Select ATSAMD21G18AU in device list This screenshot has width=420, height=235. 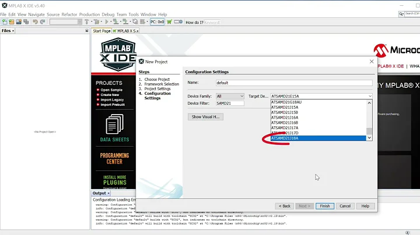point(318,102)
